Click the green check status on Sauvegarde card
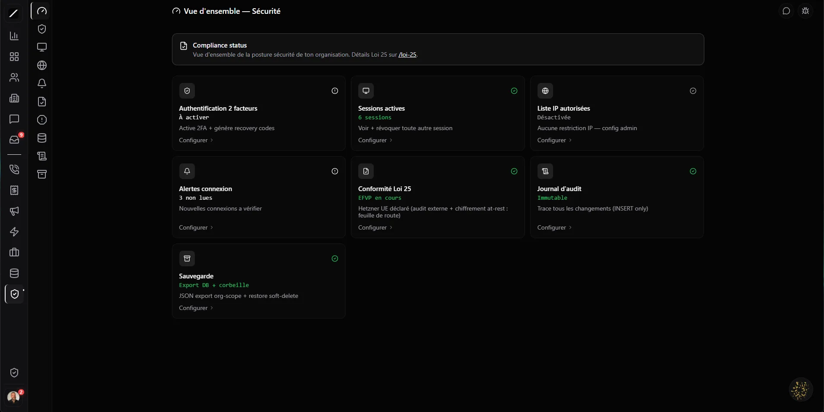This screenshot has width=824, height=412. tap(335, 259)
